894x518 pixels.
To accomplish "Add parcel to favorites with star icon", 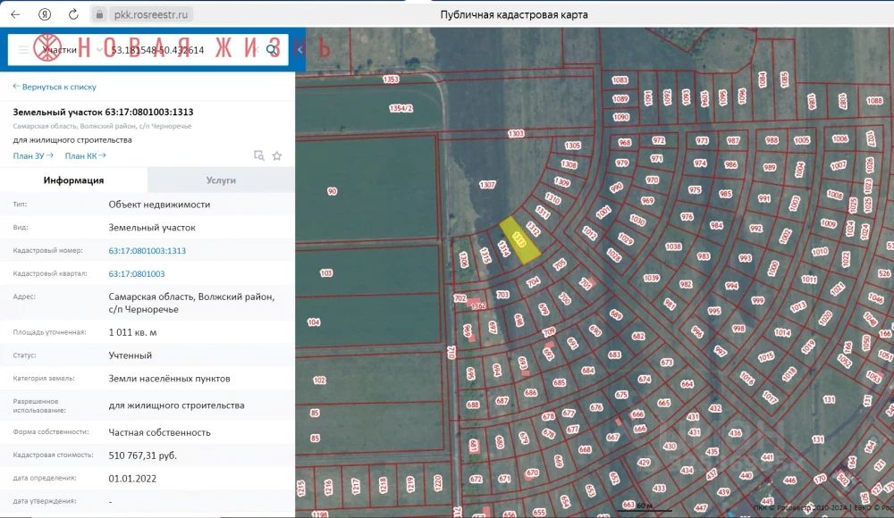I will 277,155.
